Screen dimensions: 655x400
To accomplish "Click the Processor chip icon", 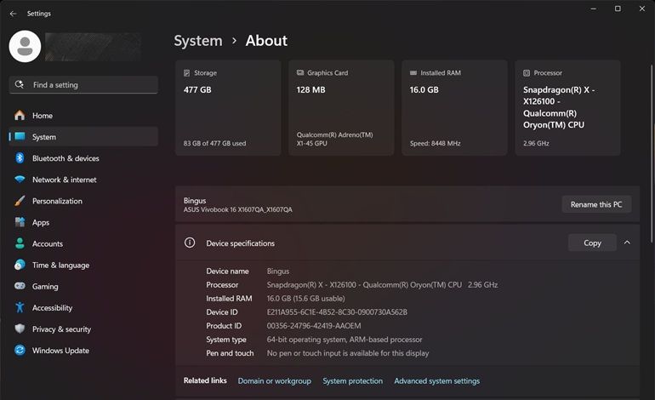I will pyautogui.click(x=527, y=72).
